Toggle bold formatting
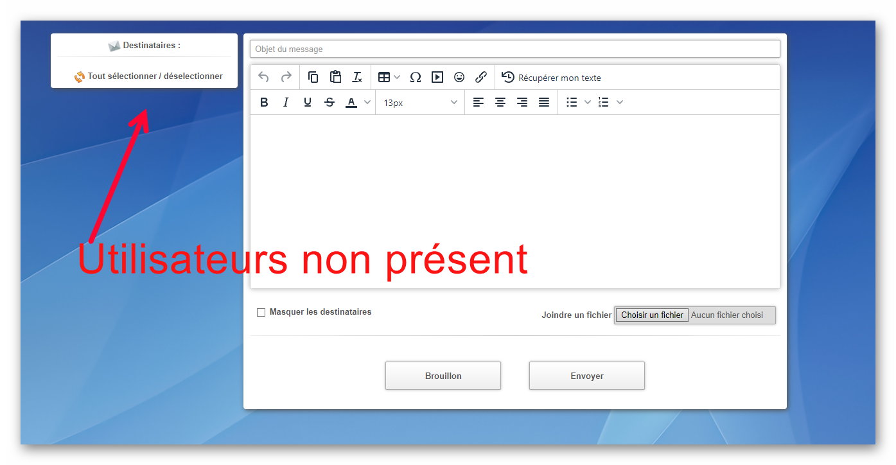The height and width of the screenshot is (465, 896). coord(264,102)
